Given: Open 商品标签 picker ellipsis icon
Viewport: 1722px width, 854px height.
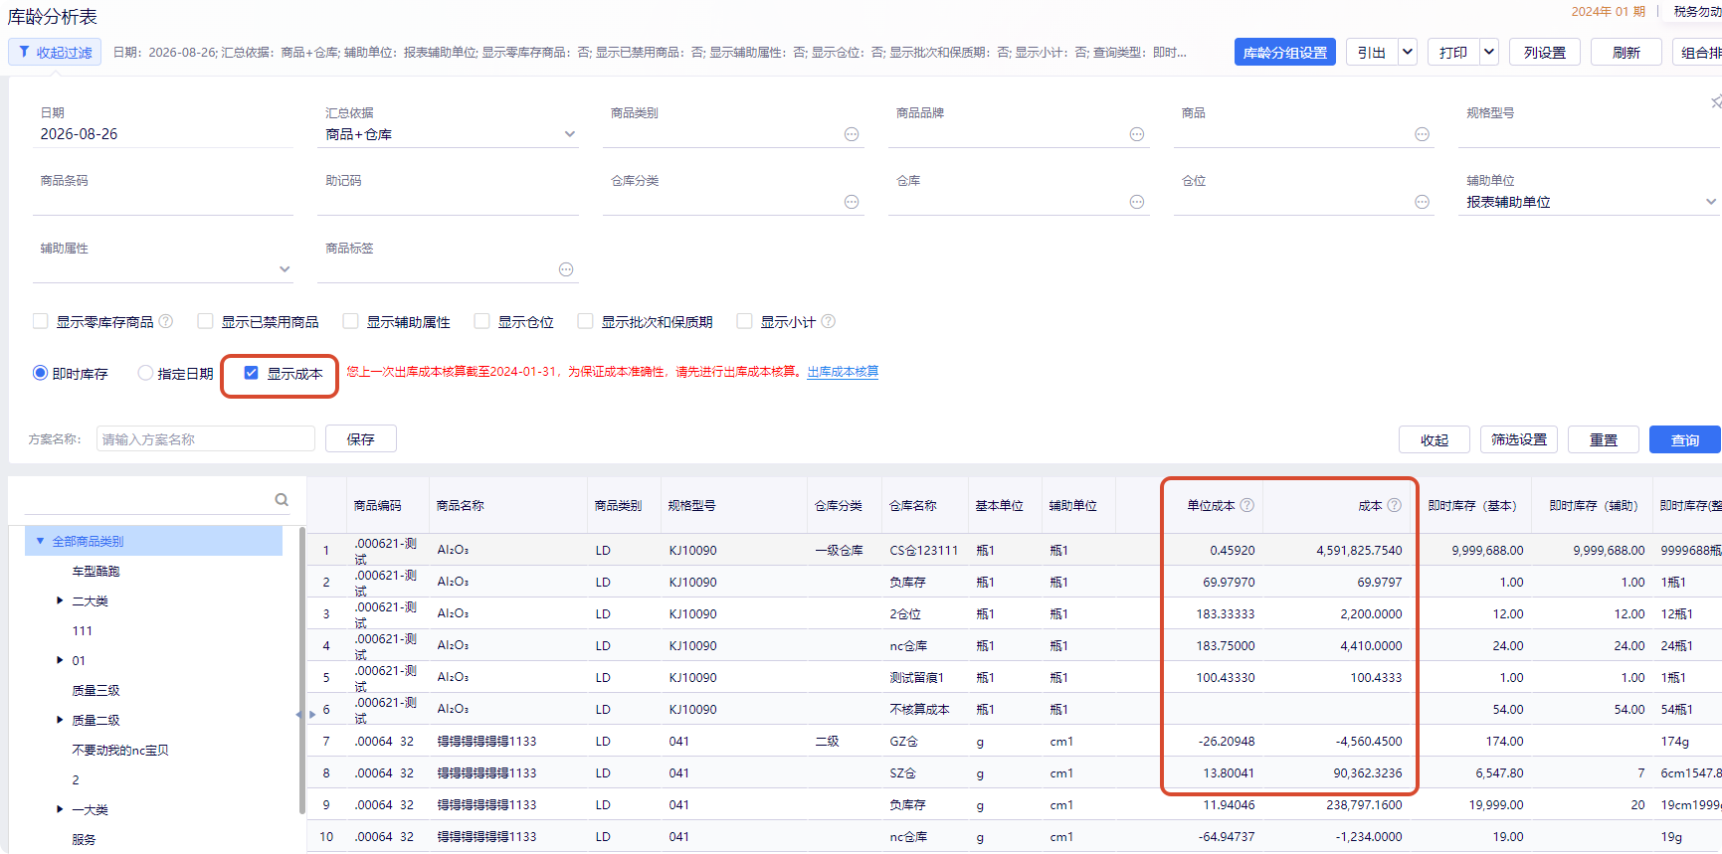Looking at the screenshot, I should pos(566,269).
